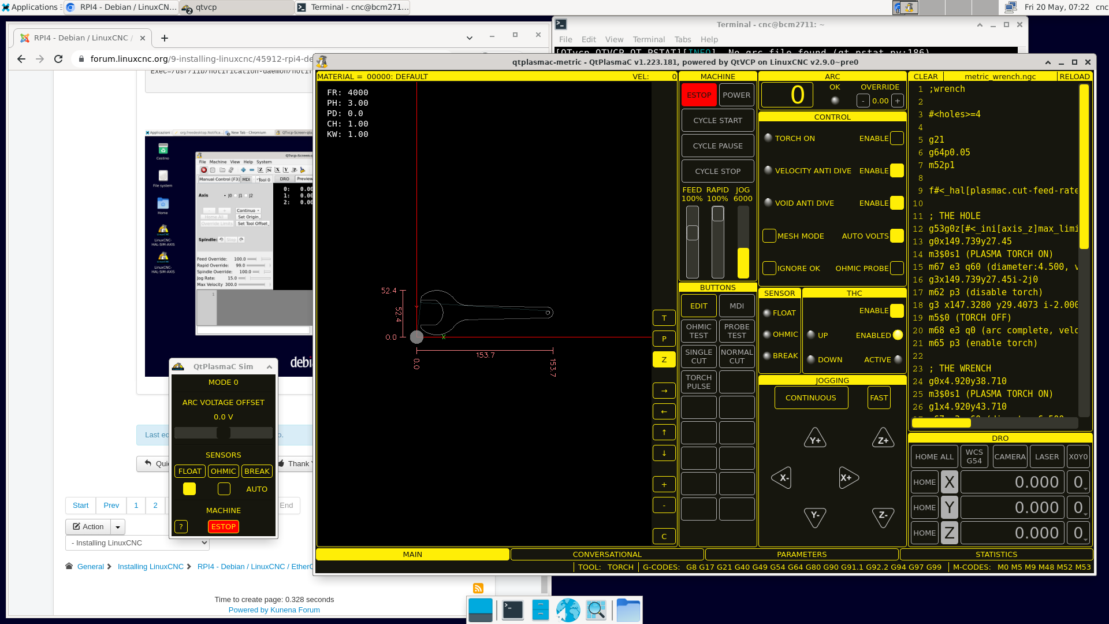The width and height of the screenshot is (1109, 624).
Task: Launch terminal from the bottom dock
Action: point(512,610)
